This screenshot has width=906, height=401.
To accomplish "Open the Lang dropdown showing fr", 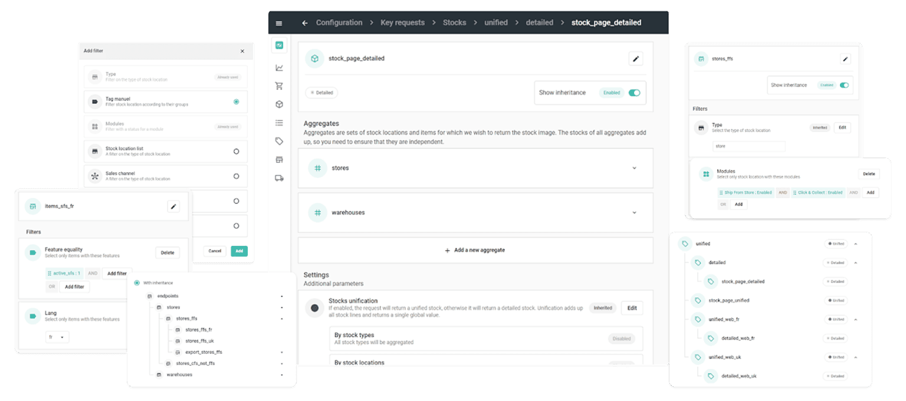I will click(x=57, y=337).
